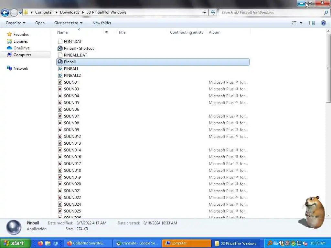Image resolution: width=331 pixels, height=248 pixels.
Task: Select the SOUND20 file name
Action: tap(72, 184)
